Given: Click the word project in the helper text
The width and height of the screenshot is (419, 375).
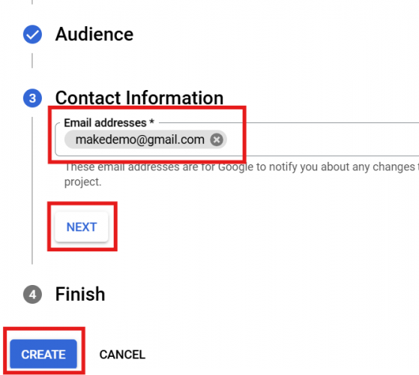Looking at the screenshot, I should pos(82,182).
